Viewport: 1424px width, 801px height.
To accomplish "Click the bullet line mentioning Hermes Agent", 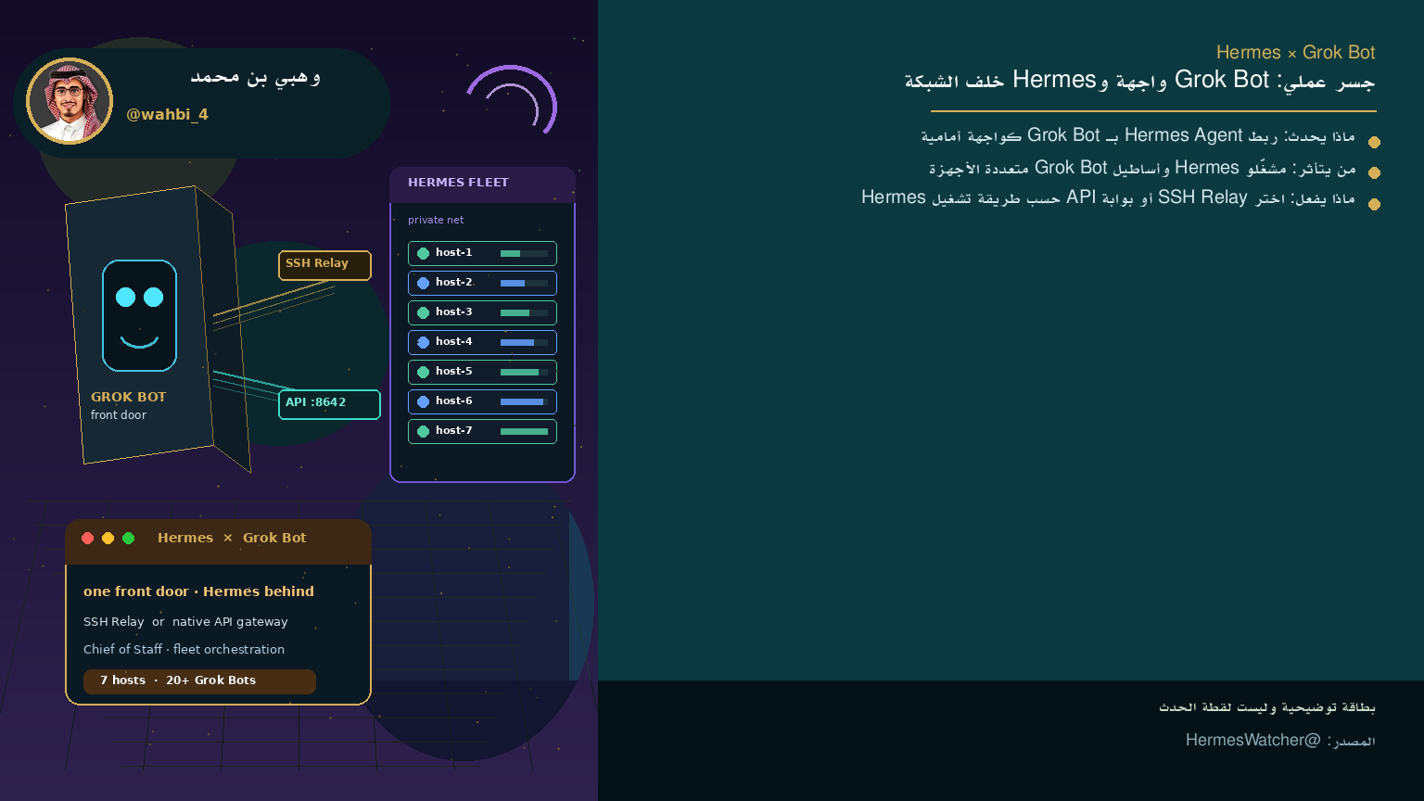I will pyautogui.click(x=1138, y=136).
